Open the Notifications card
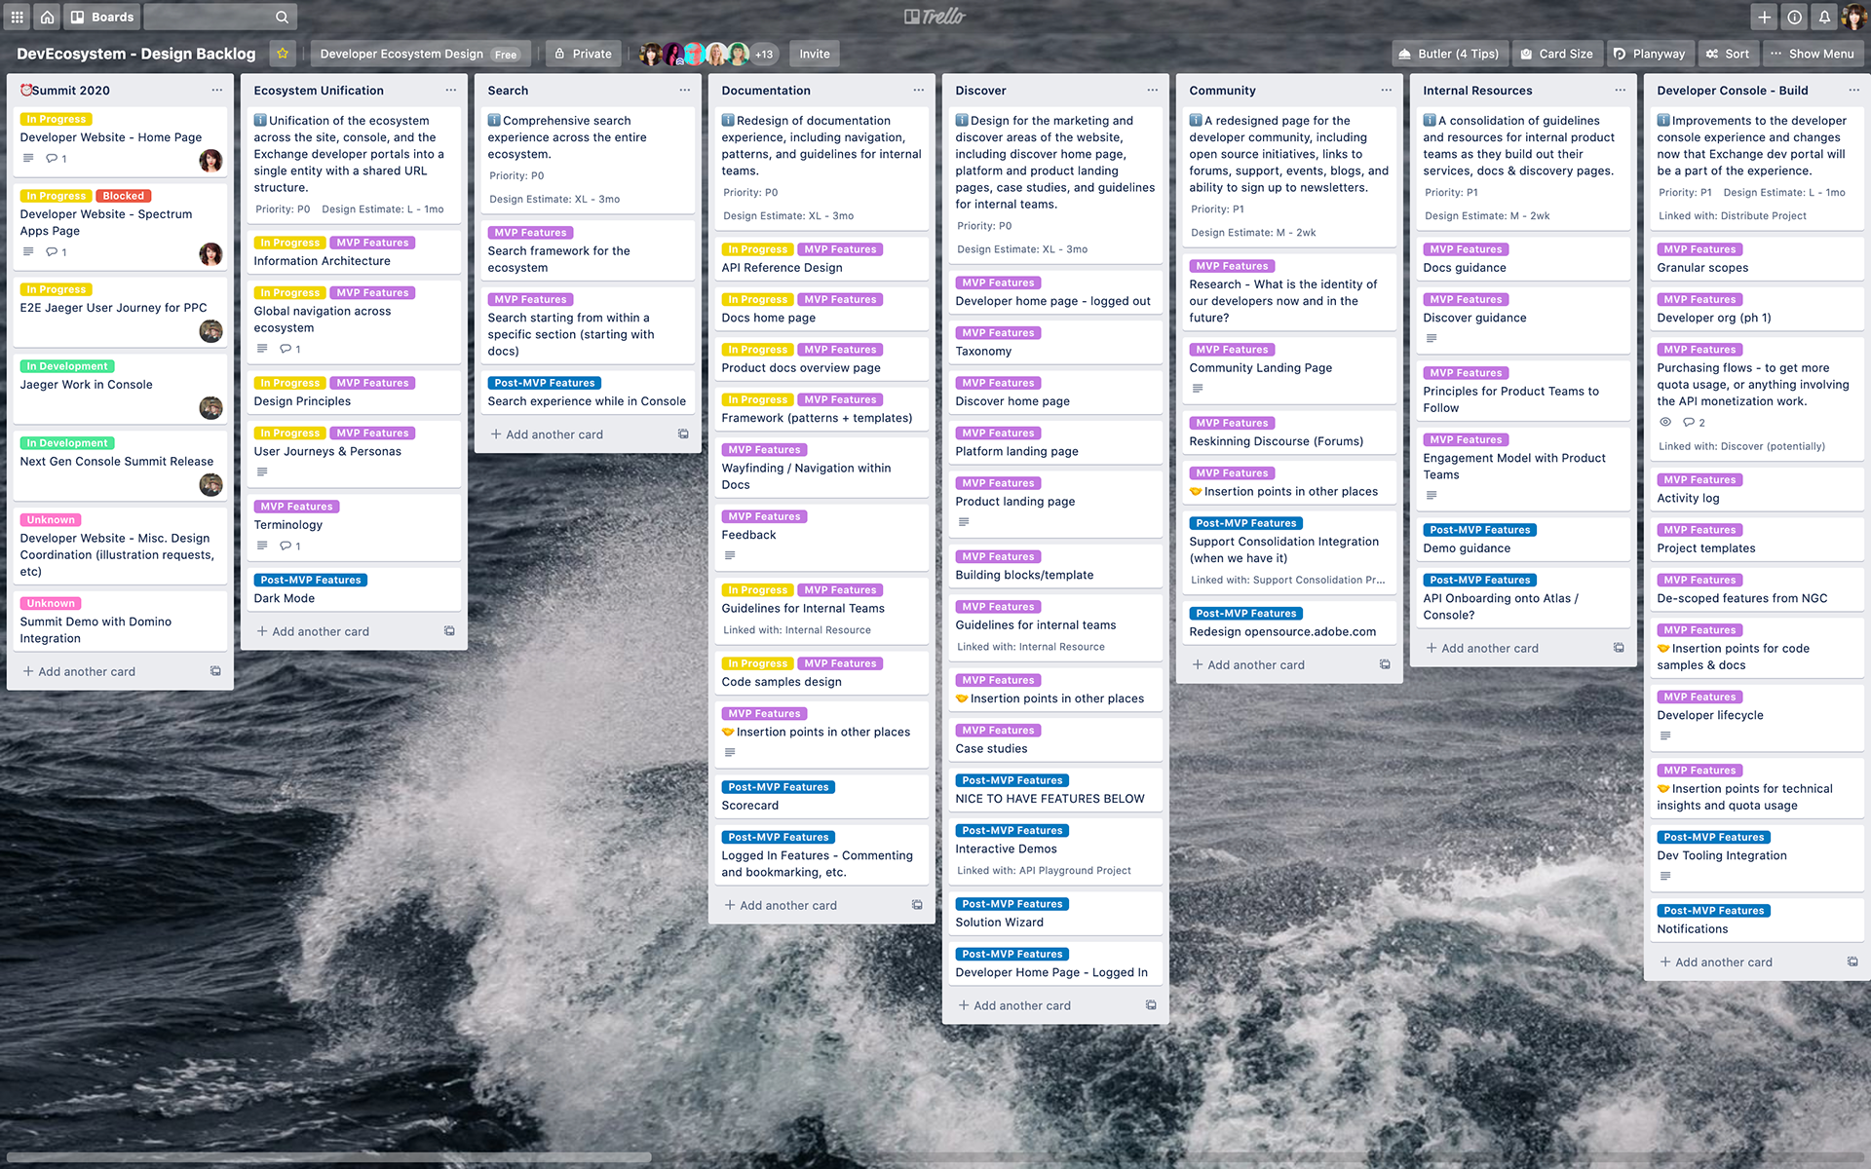The width and height of the screenshot is (1871, 1169). point(1757,920)
